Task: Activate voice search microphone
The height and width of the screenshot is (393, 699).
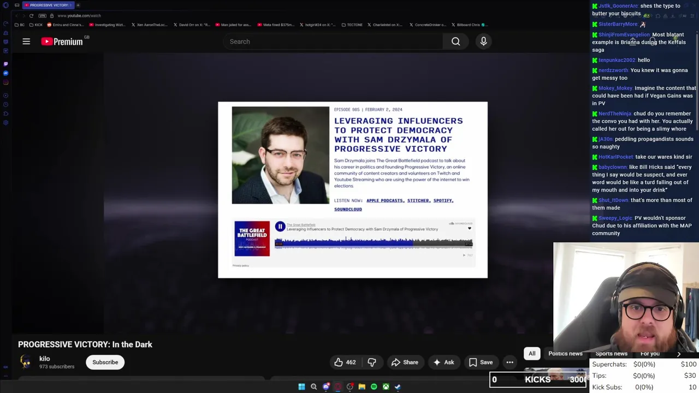Action: tap(483, 41)
